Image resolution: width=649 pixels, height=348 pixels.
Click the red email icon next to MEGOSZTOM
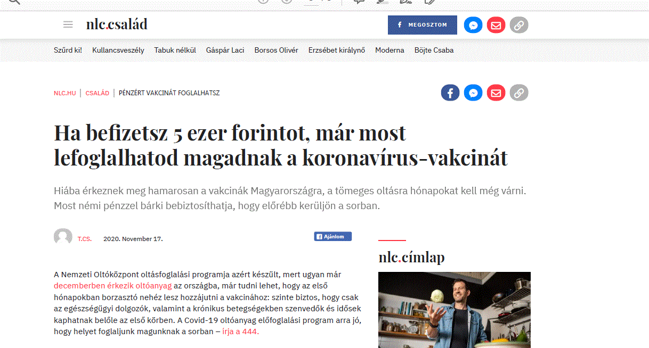pyautogui.click(x=496, y=25)
